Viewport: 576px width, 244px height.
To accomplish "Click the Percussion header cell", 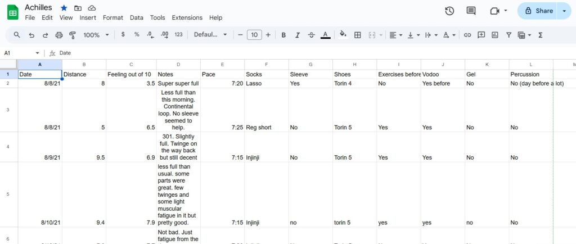I will [x=531, y=74].
